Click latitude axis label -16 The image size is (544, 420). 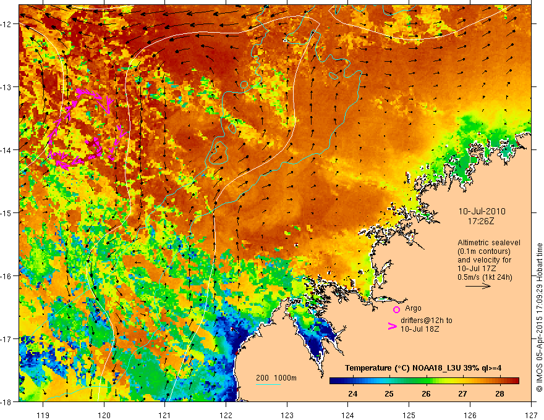pos(6,276)
